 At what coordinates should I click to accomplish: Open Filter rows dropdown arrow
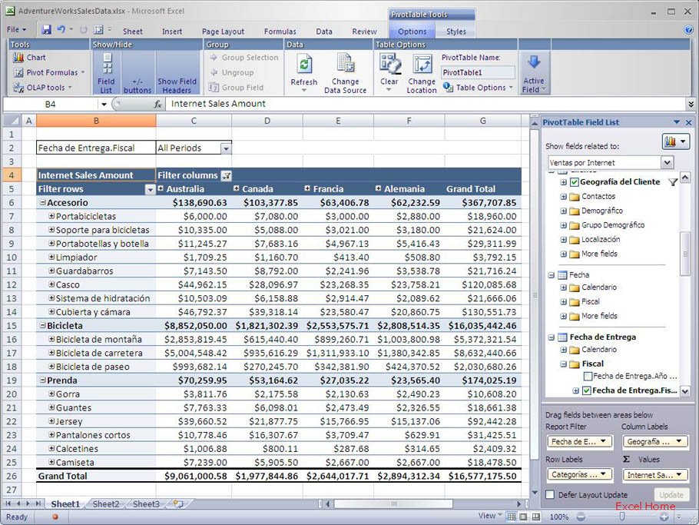(x=151, y=189)
